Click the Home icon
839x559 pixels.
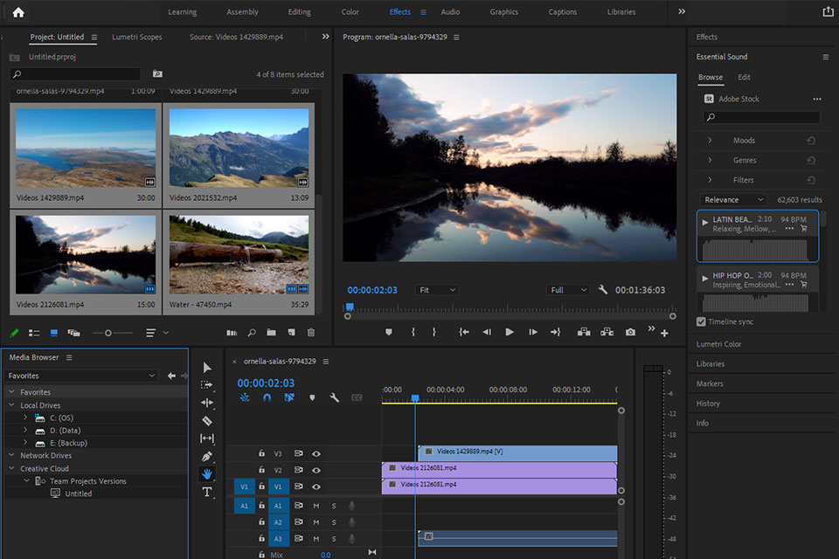pos(18,12)
